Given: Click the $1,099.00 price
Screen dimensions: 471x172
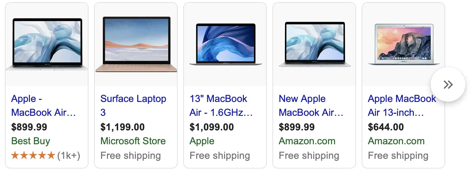Looking at the screenshot, I should 211,127.
